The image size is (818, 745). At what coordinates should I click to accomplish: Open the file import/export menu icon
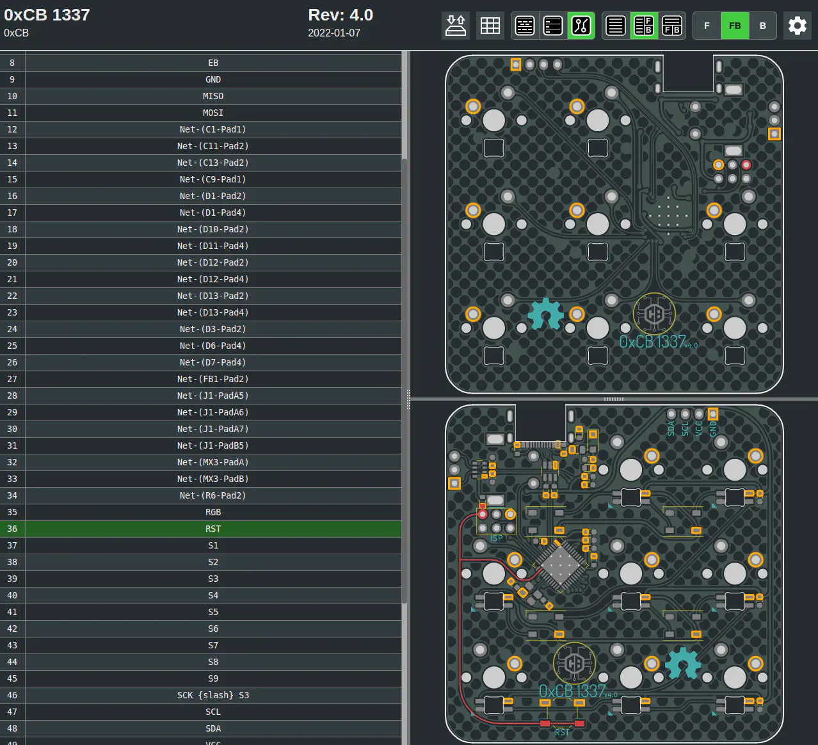tap(456, 26)
